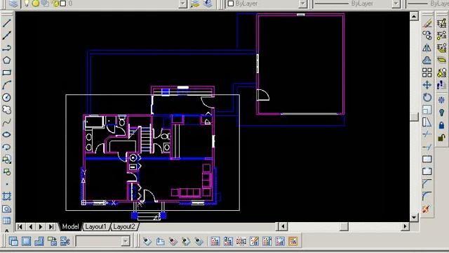The height and width of the screenshot is (253, 449).
Task: Open the Insert Block tool
Action: [6, 160]
